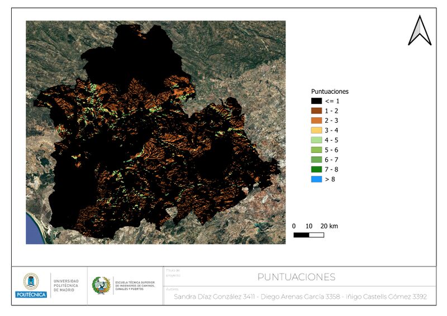The height and width of the screenshot is (316, 447).
Task: Select the orange '2 - 3' legend swatch
Action: pos(317,120)
